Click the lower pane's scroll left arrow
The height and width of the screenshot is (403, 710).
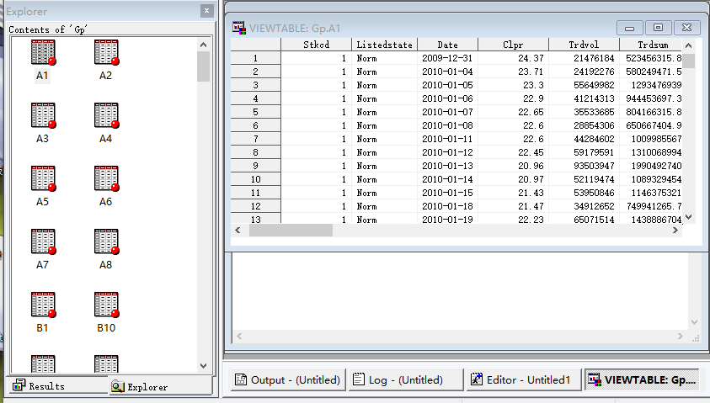click(239, 336)
